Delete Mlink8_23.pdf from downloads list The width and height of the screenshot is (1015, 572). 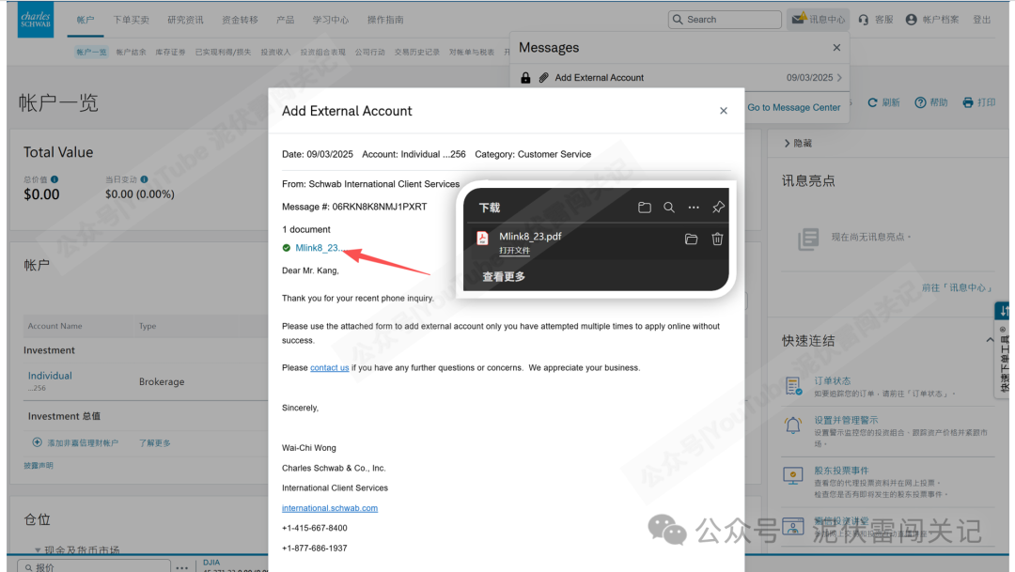coord(717,239)
